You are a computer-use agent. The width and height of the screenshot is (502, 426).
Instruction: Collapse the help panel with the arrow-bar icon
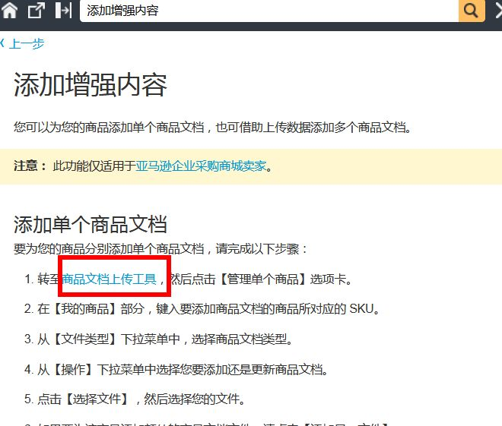click(x=63, y=10)
